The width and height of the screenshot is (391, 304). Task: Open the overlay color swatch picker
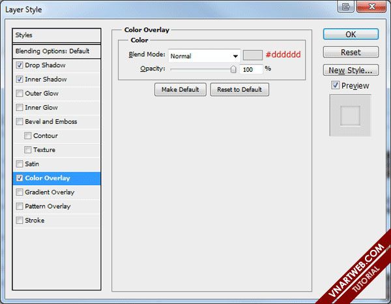tap(252, 55)
